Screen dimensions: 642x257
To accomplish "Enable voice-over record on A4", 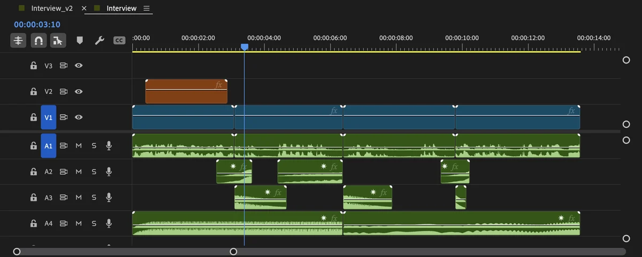I will click(x=109, y=223).
